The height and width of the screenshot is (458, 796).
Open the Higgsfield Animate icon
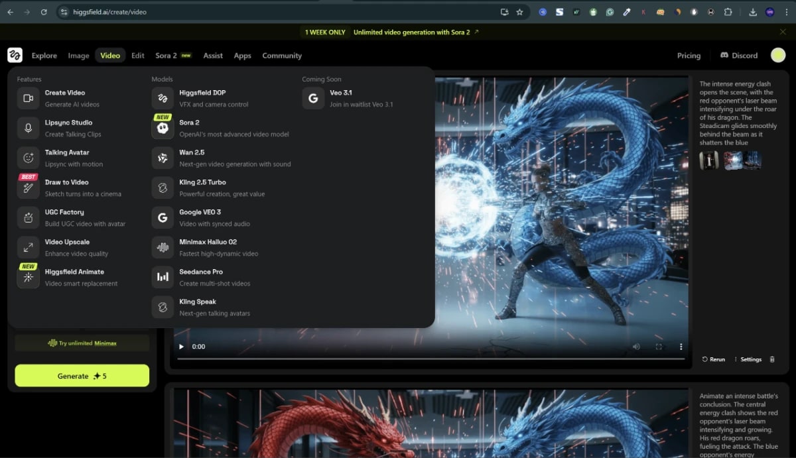(x=29, y=277)
